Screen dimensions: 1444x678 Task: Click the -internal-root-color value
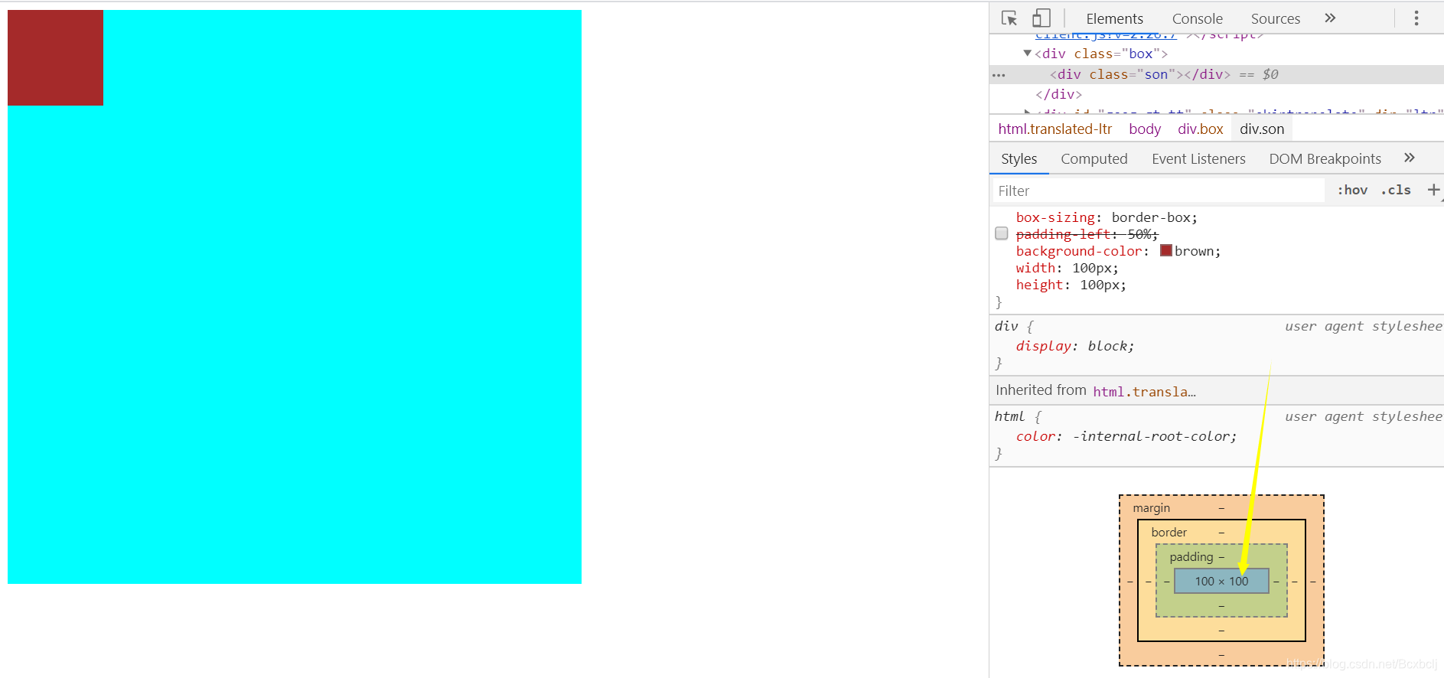[x=1151, y=436]
